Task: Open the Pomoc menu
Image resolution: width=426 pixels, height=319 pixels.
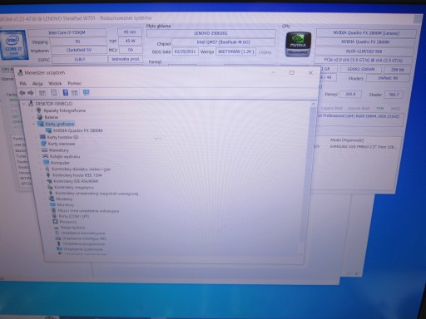Action: click(x=74, y=83)
